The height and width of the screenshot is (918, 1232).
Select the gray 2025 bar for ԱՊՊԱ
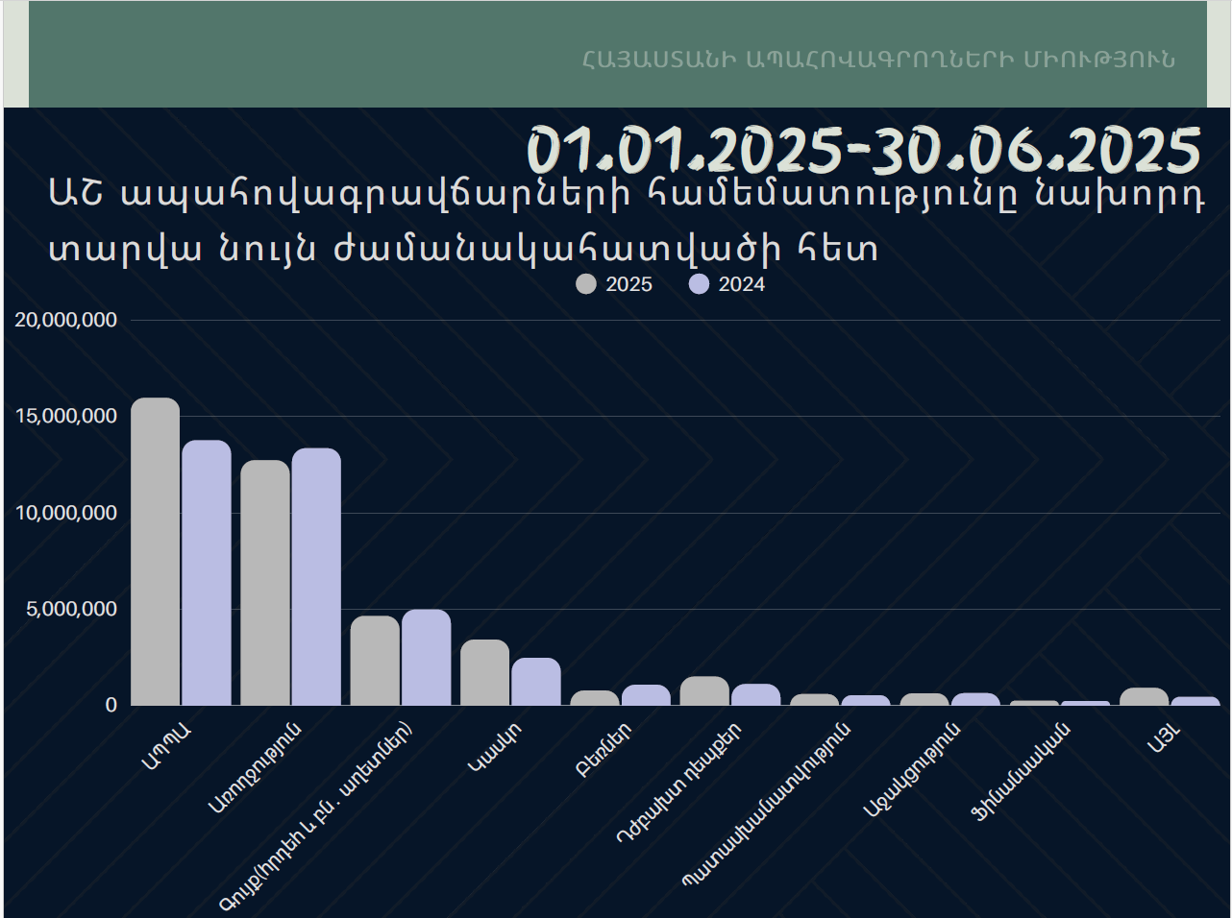click(155, 552)
